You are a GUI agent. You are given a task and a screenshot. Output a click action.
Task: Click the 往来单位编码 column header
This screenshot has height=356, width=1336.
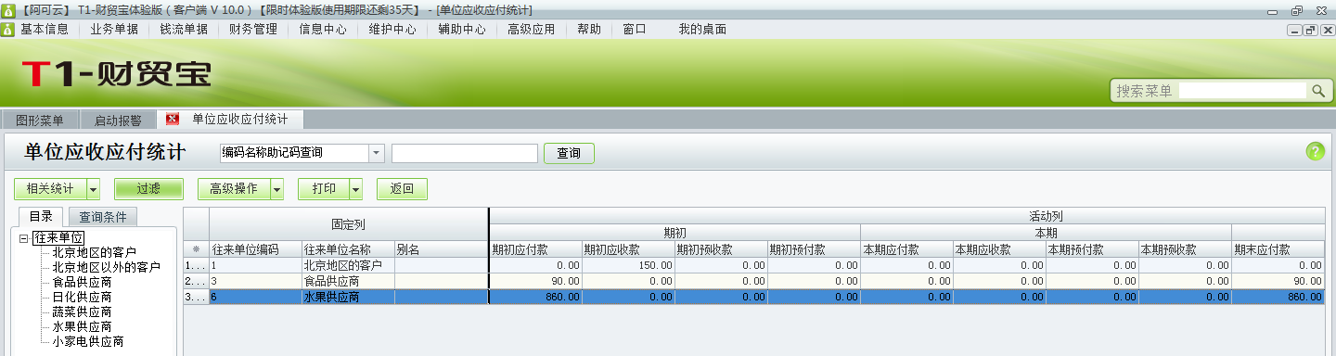click(x=255, y=248)
